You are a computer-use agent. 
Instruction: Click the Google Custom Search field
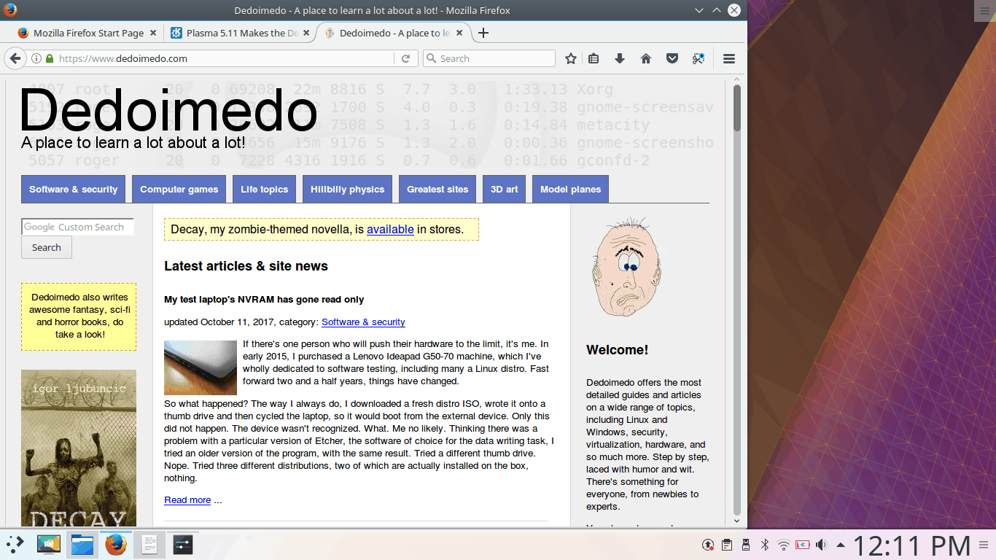pos(78,227)
